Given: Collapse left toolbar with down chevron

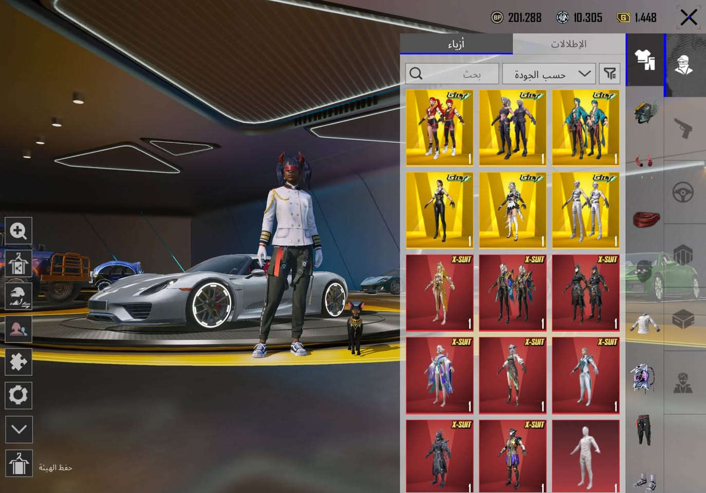Looking at the screenshot, I should 19,429.
